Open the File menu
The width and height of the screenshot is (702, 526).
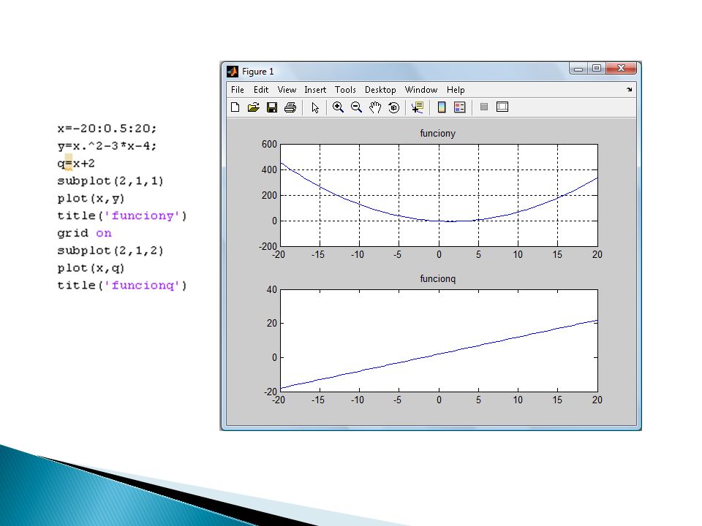tap(237, 90)
